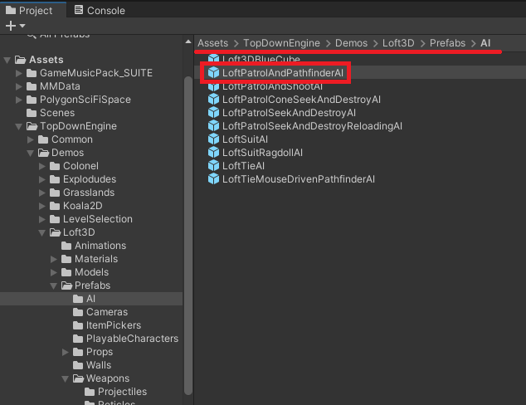Click the folder tree scroll-up arrow

point(188,42)
